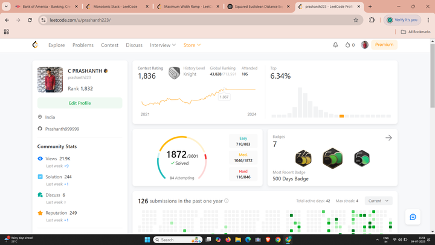Go back to the previous page
Viewport: 435px width, 245px height.
point(7,20)
